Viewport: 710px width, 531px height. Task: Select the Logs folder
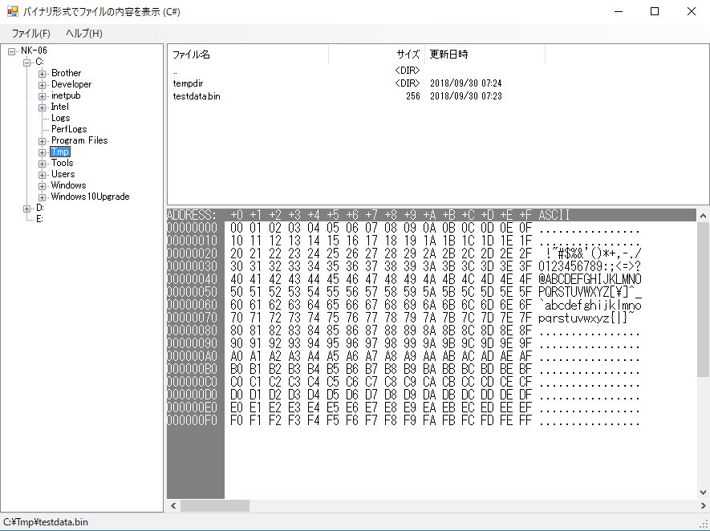[61, 118]
